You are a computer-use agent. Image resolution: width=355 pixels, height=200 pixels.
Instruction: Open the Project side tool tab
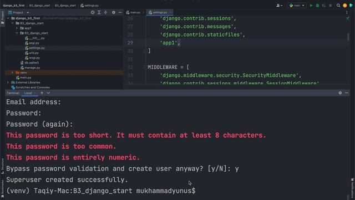(x=2, y=18)
